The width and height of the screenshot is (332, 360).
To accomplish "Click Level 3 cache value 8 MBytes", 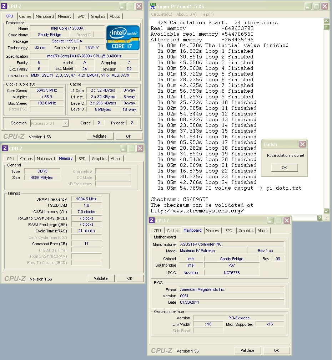I will [x=103, y=109].
